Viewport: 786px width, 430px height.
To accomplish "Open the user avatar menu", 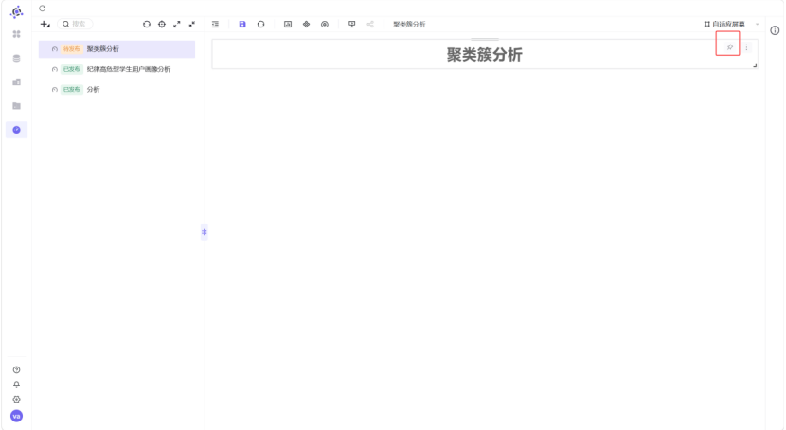I will tap(16, 416).
